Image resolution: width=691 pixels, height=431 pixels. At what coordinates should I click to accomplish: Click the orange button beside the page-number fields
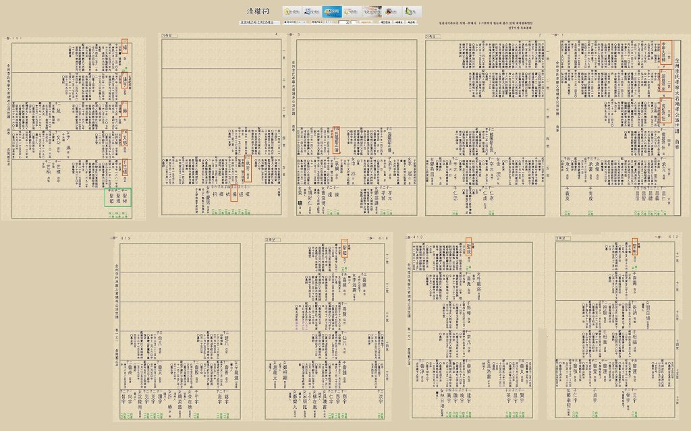point(366,22)
